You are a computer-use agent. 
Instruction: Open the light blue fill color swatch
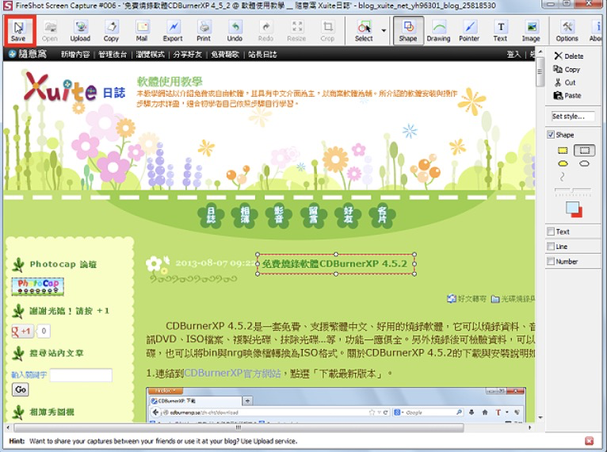pos(572,208)
